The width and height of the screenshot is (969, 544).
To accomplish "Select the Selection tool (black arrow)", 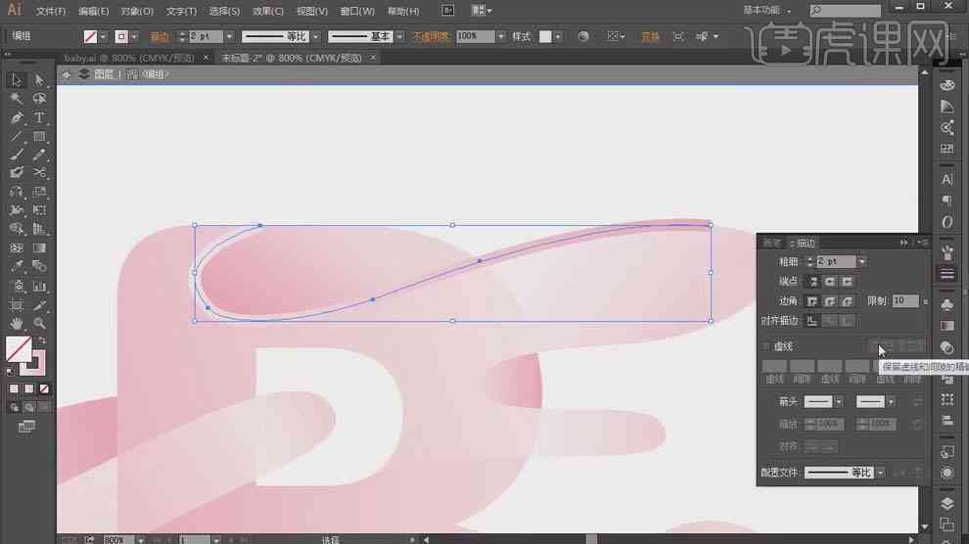I will click(16, 79).
